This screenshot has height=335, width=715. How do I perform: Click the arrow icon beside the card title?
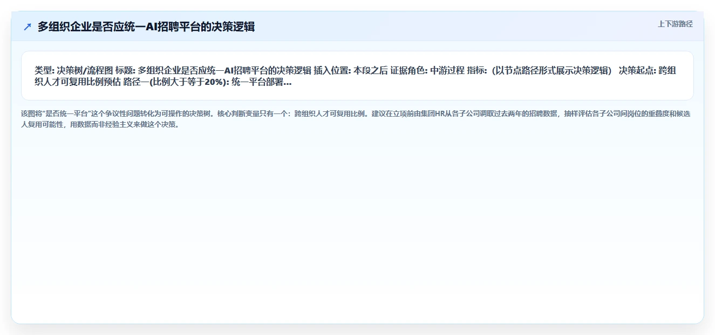[28, 26]
